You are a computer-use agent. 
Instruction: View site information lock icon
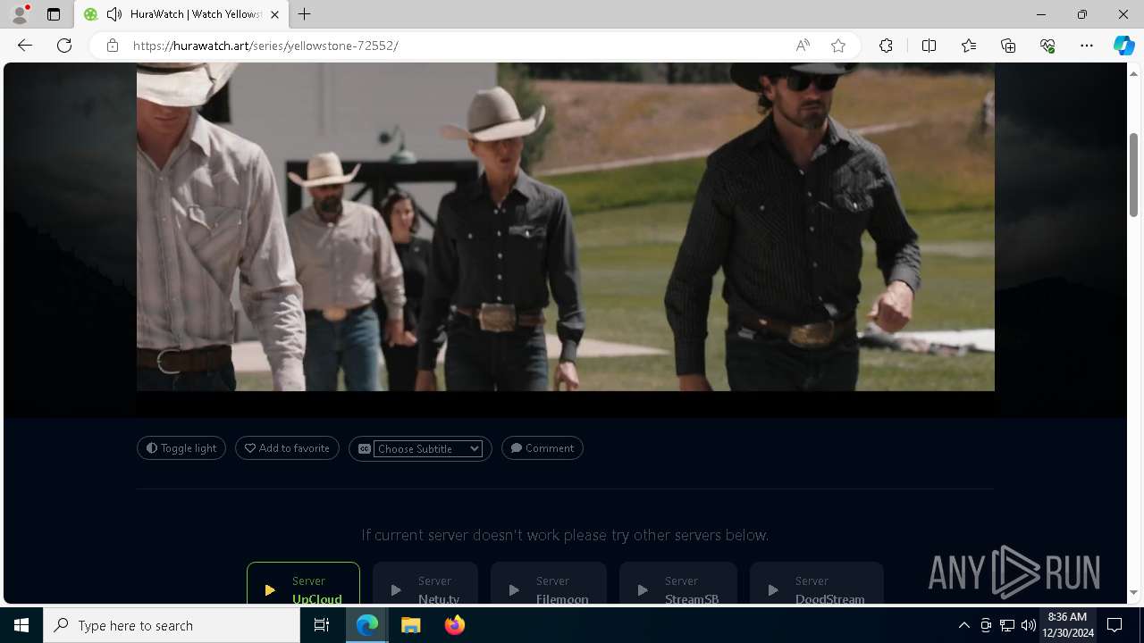(x=113, y=46)
